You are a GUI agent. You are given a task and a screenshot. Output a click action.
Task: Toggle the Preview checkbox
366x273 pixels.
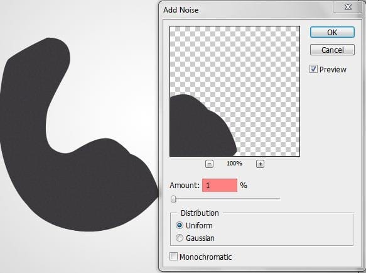click(313, 69)
